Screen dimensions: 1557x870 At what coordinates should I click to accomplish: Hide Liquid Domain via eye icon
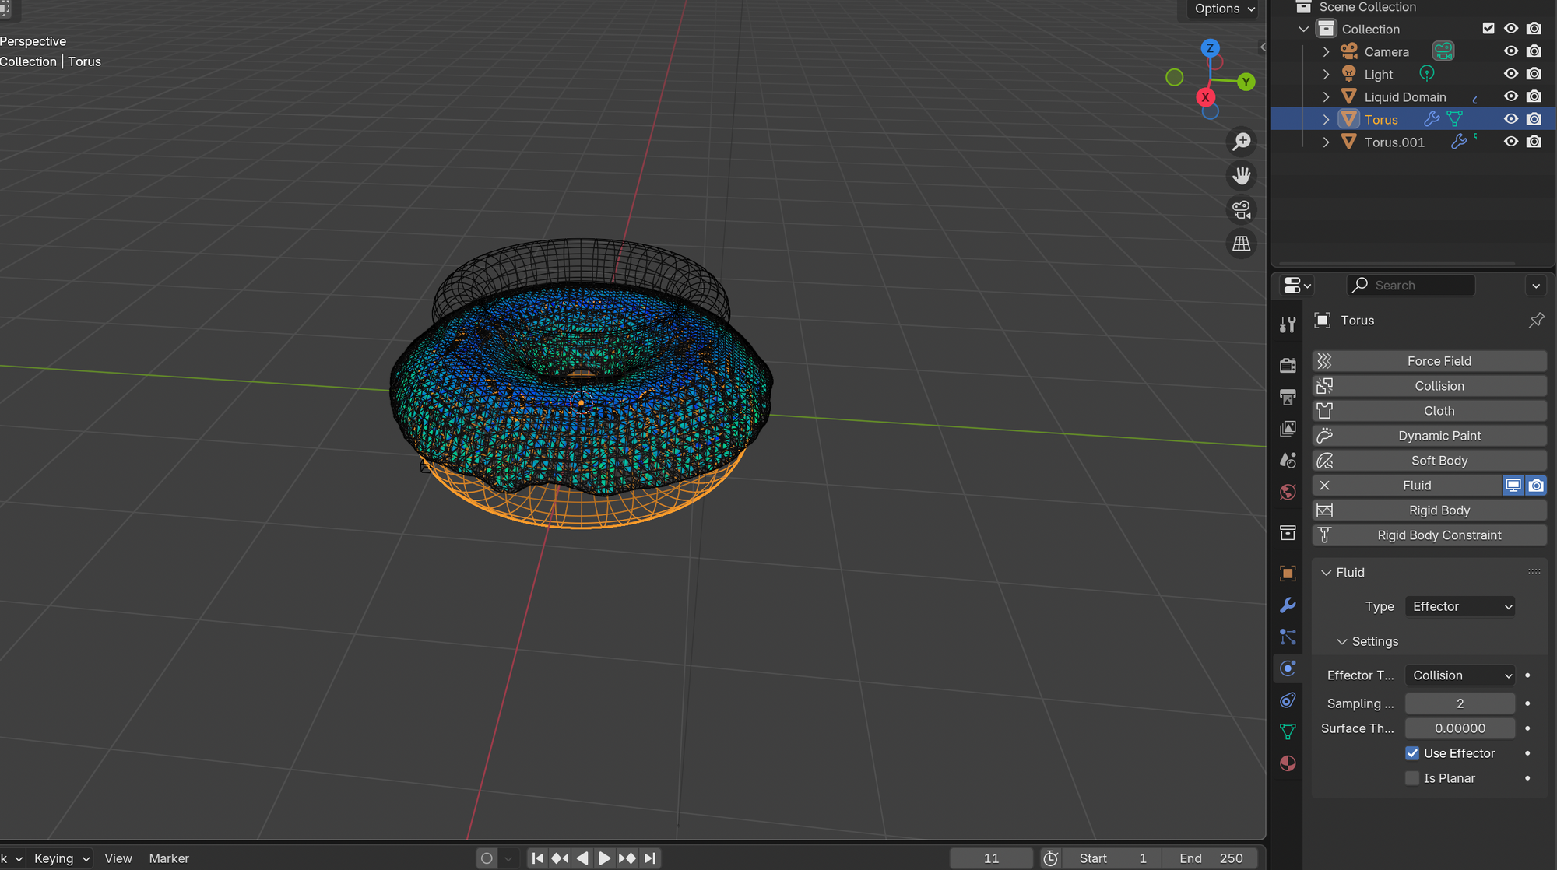(x=1511, y=96)
